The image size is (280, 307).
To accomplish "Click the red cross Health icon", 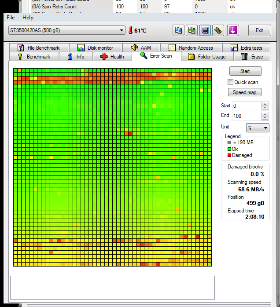I will 104,57.
